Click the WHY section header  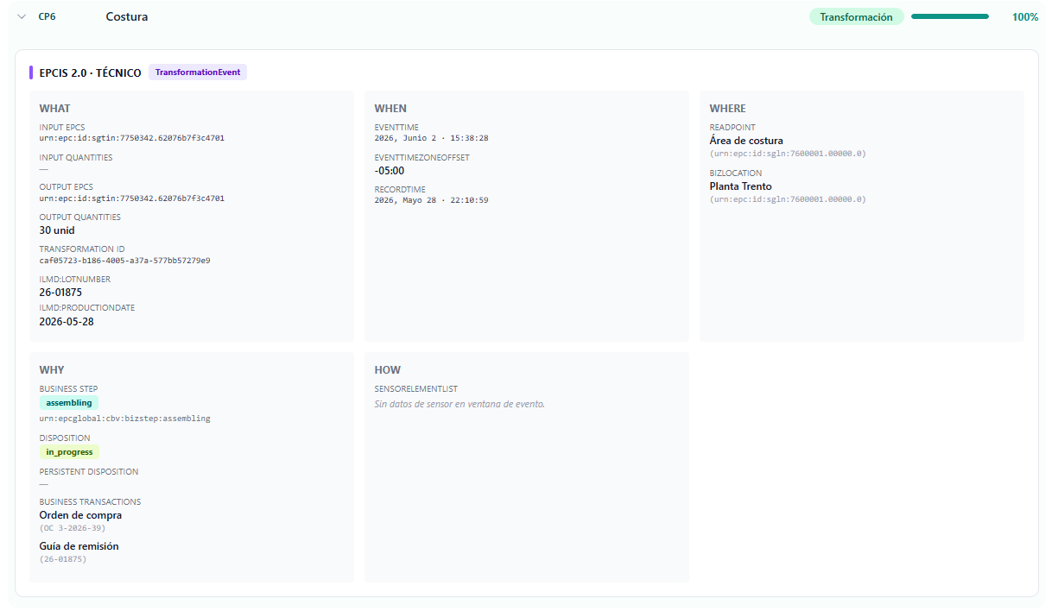click(x=52, y=369)
